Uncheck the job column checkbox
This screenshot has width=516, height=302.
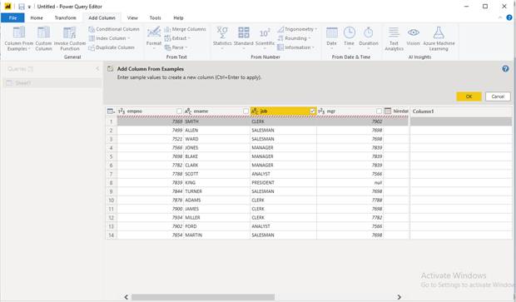(x=312, y=111)
